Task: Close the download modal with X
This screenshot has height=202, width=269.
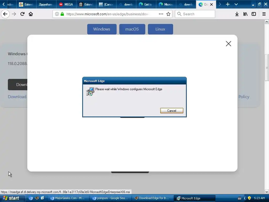Action: (x=229, y=44)
